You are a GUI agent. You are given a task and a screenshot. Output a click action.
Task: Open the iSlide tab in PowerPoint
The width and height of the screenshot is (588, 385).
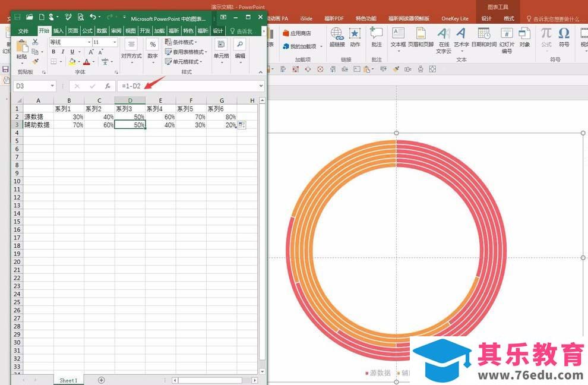coord(306,18)
